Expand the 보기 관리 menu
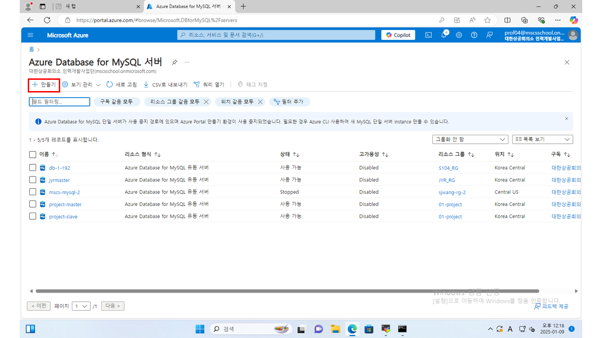602x338 pixels. click(x=81, y=84)
